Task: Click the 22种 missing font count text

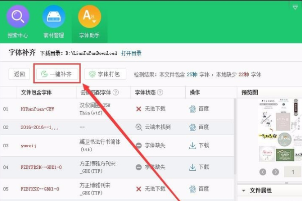Action: pos(244,74)
